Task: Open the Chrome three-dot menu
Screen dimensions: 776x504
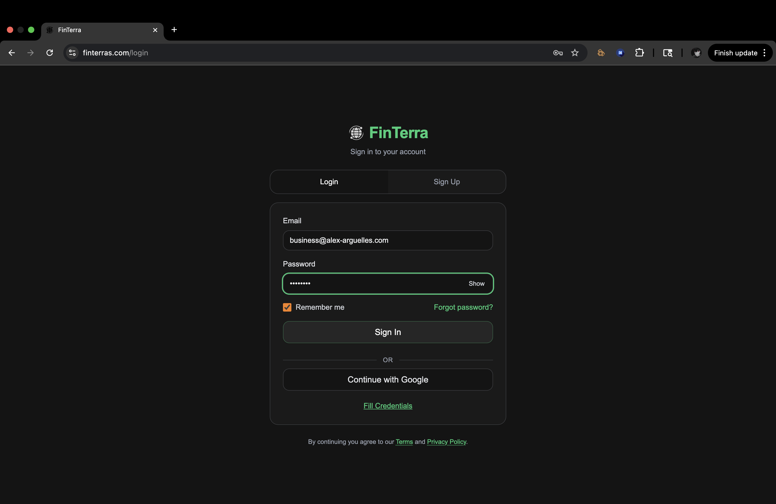Action: (x=764, y=53)
